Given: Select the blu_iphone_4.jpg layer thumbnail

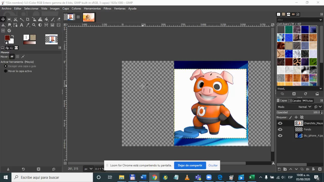Looking at the screenshot, I should (299, 135).
